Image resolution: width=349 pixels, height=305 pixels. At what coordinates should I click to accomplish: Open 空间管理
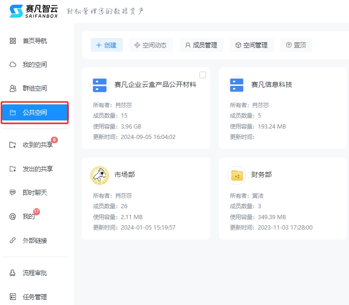[252, 45]
